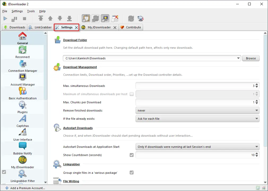Decrease Max. Chunks per Download value
Viewport: 268px width, 191px height.
[257, 103]
